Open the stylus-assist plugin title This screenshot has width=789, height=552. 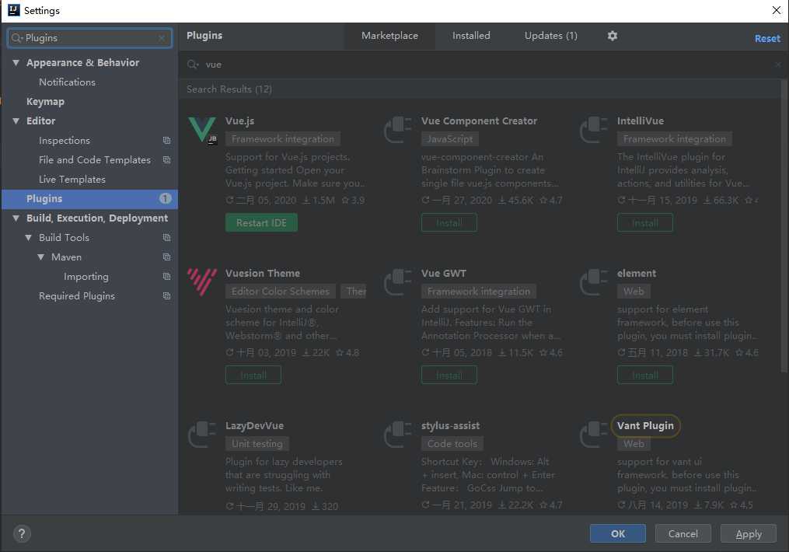(x=450, y=426)
